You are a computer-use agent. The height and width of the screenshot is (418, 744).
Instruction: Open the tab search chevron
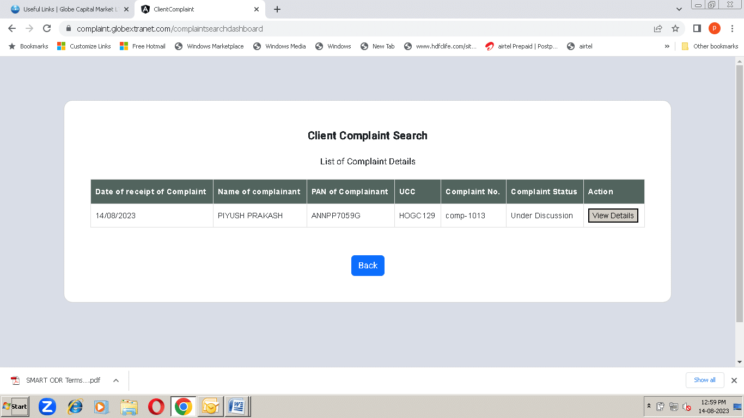pos(679,9)
